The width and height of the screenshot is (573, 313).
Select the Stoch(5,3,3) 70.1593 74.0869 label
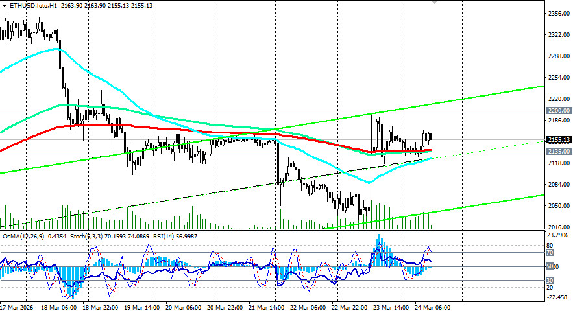tap(110, 237)
